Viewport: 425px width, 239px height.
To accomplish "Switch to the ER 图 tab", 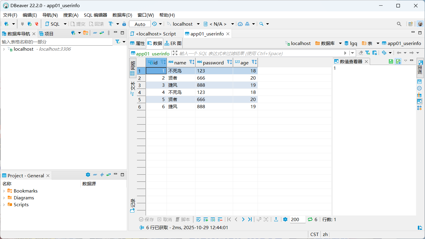I will pyautogui.click(x=173, y=43).
